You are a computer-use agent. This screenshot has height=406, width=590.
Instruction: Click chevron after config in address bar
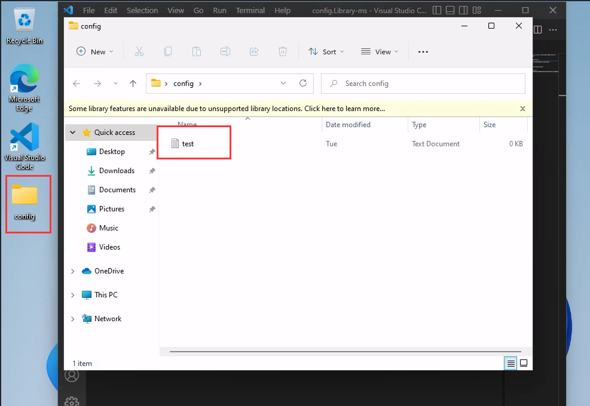(x=200, y=84)
